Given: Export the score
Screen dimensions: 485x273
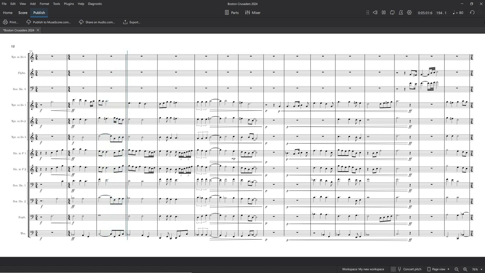Looking at the screenshot, I should pyautogui.click(x=131, y=22).
